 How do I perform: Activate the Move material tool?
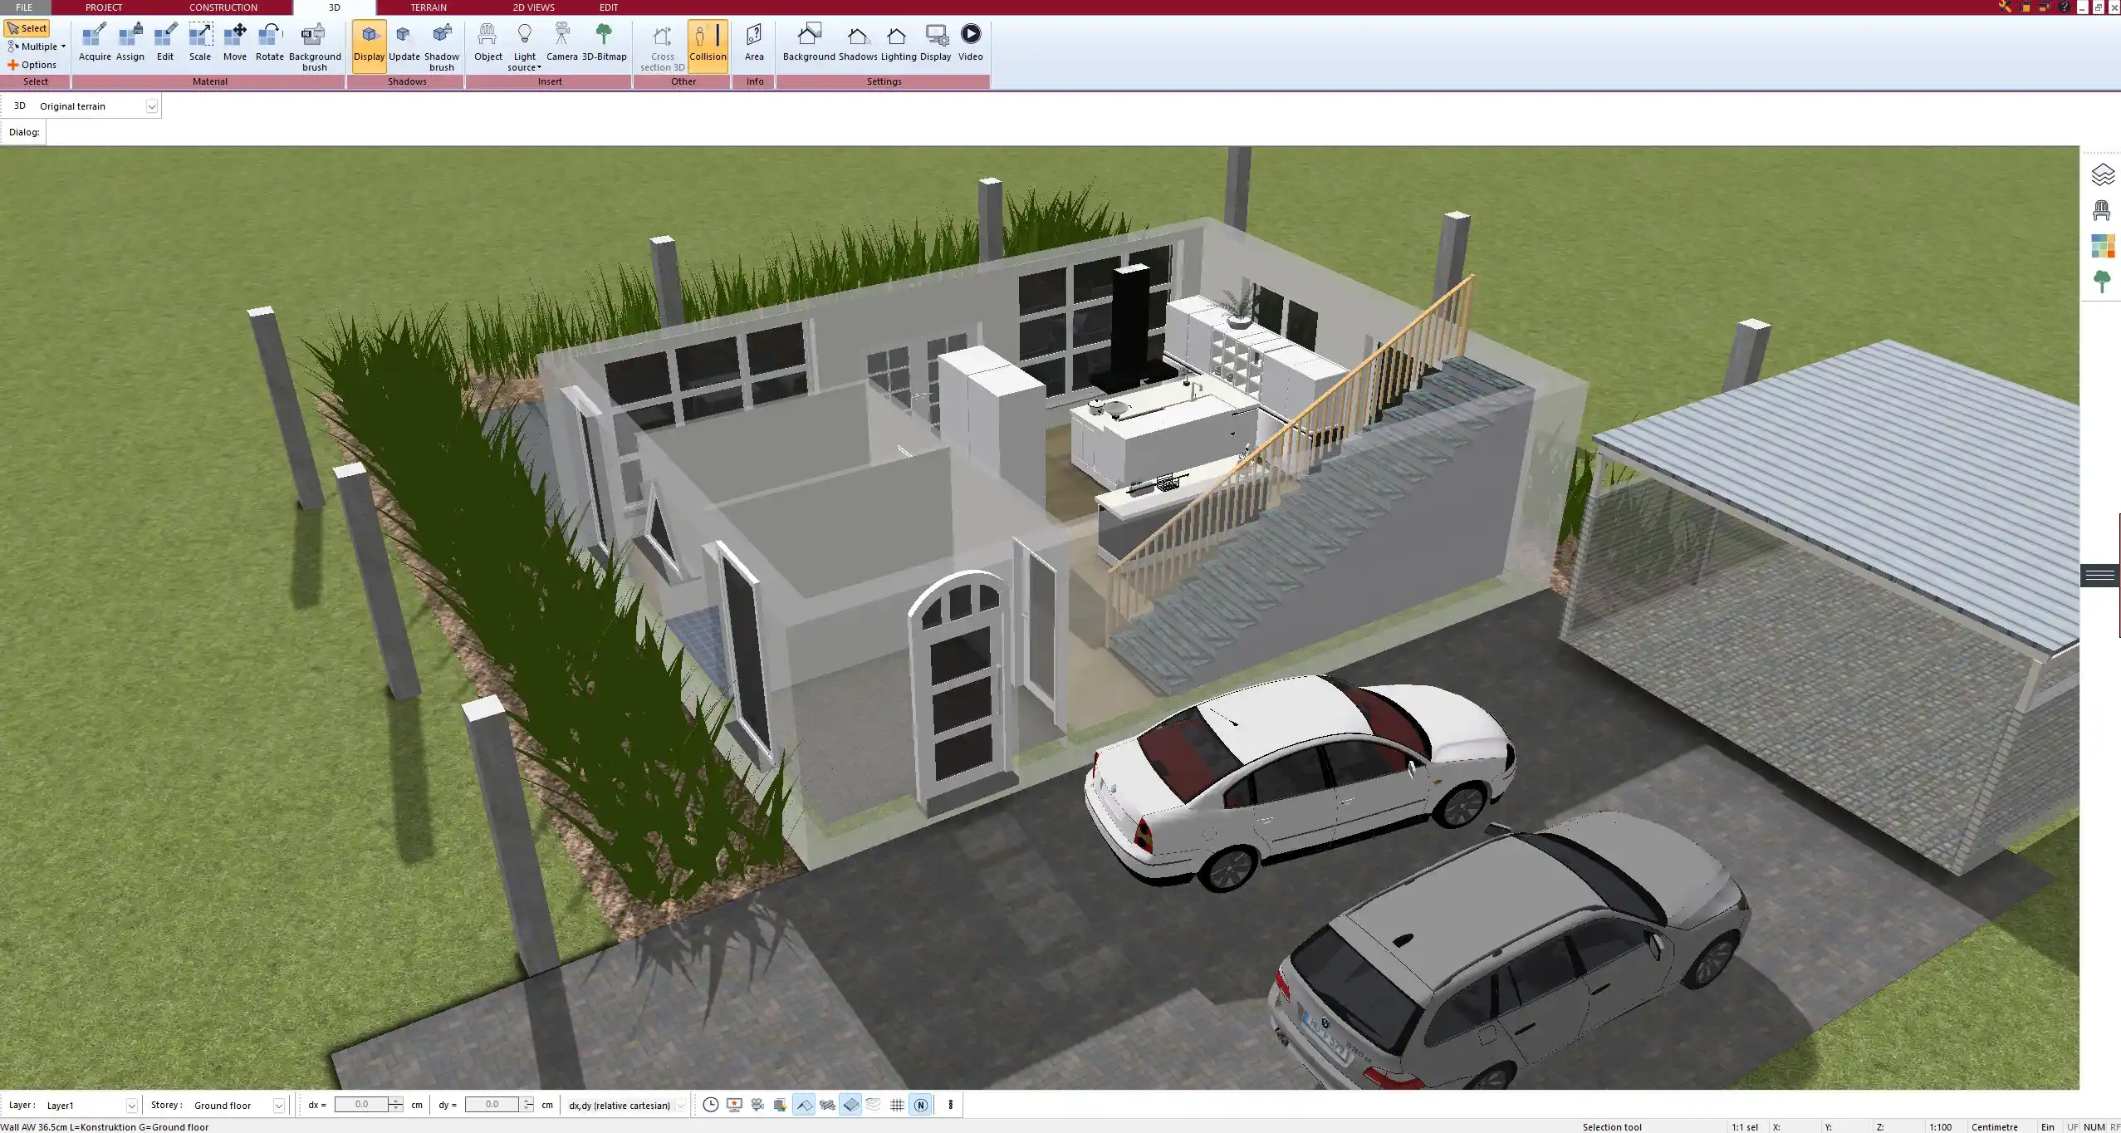coord(235,43)
